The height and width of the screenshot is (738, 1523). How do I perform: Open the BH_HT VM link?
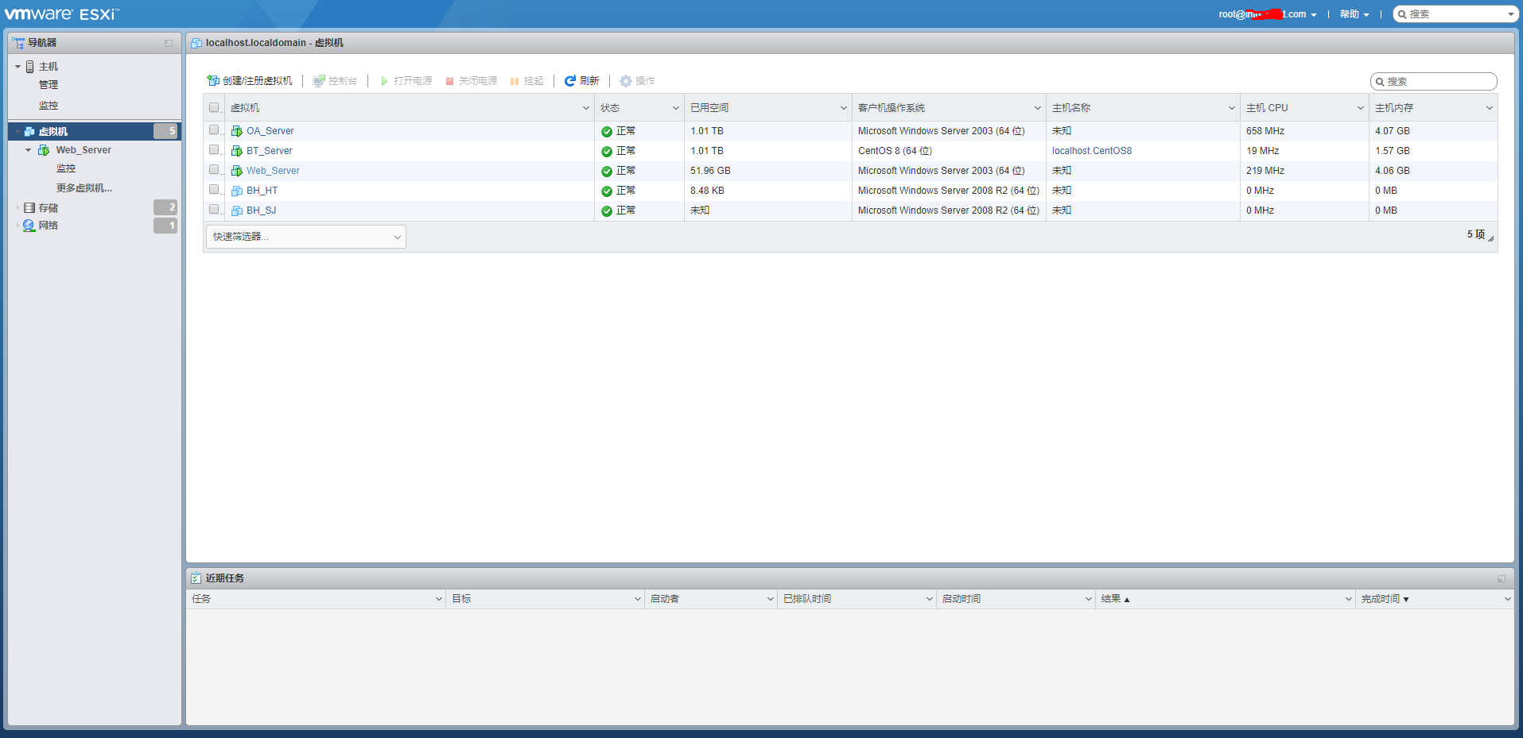[262, 191]
